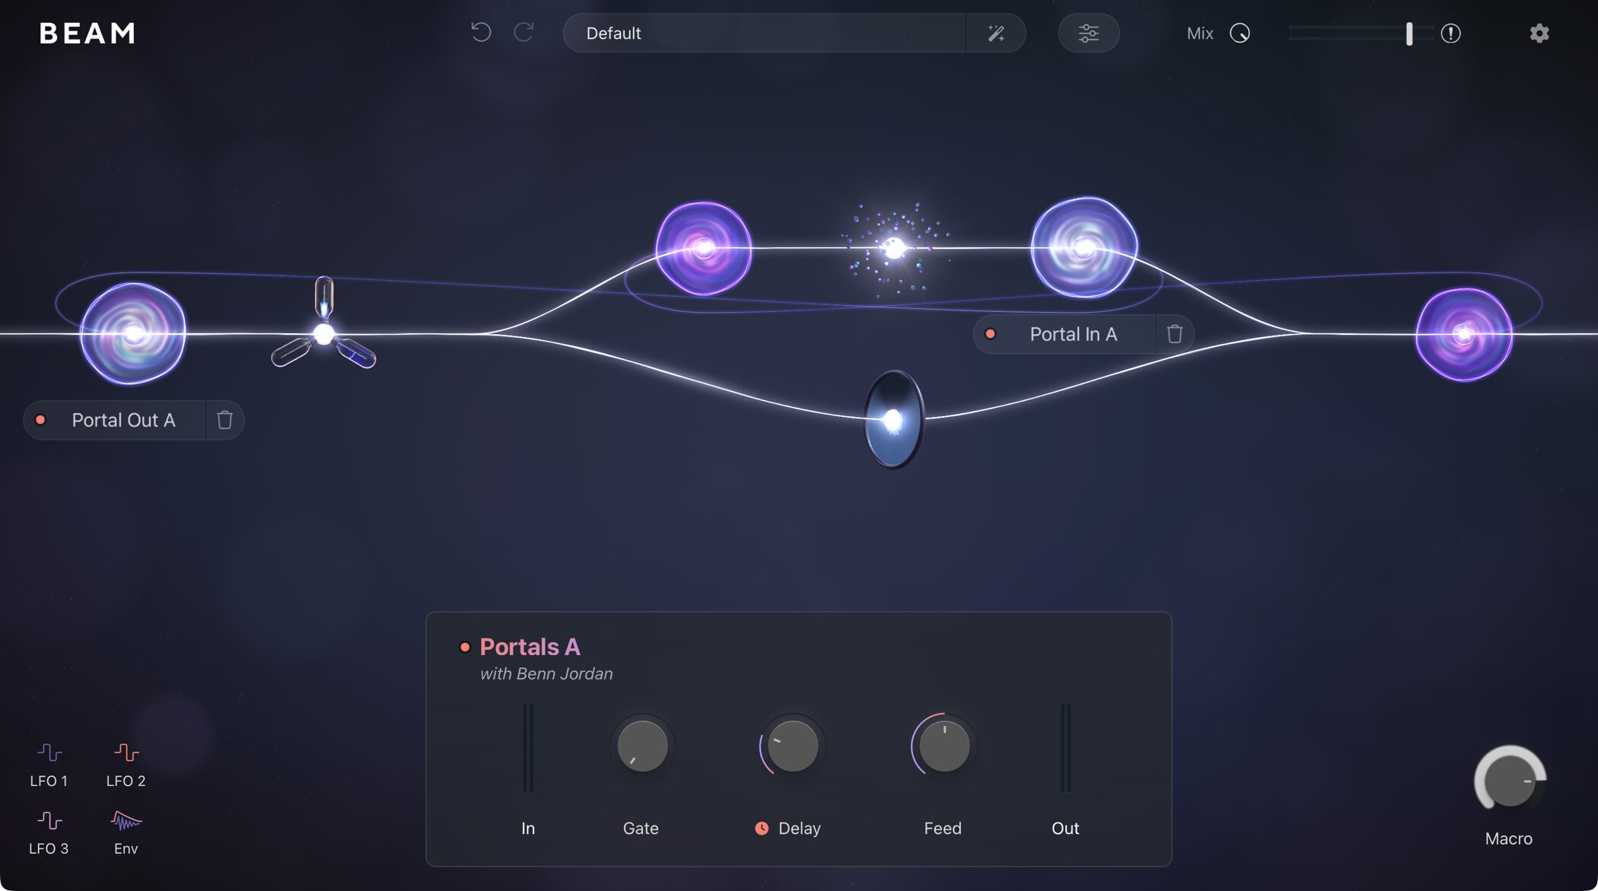Click the Mix level slider handle

point(1409,33)
